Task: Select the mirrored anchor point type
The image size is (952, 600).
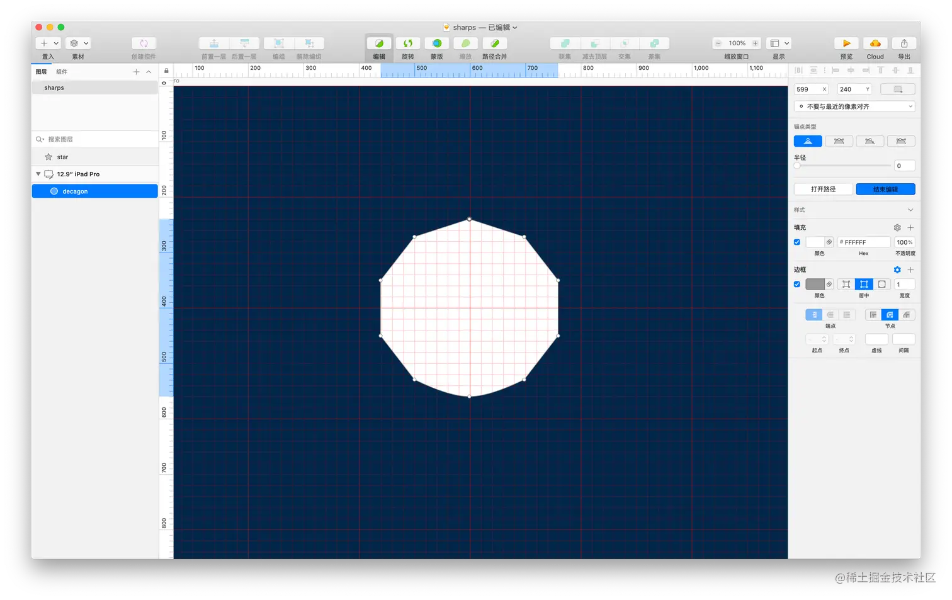Action: point(839,140)
